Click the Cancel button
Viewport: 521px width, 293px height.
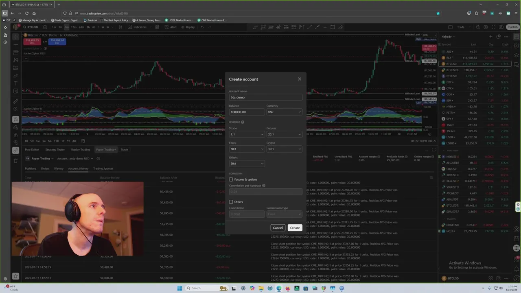[x=278, y=228]
